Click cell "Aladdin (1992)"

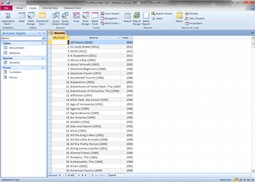(95, 122)
